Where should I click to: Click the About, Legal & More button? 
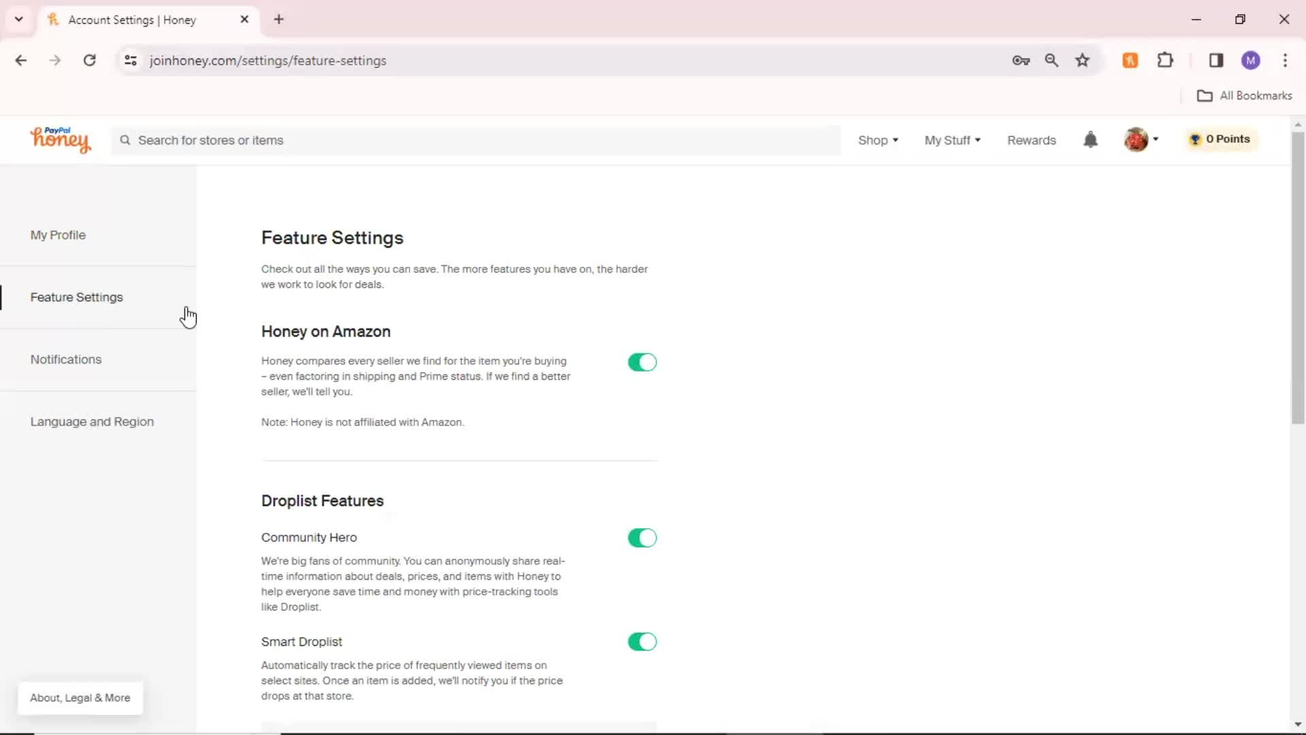click(x=80, y=698)
